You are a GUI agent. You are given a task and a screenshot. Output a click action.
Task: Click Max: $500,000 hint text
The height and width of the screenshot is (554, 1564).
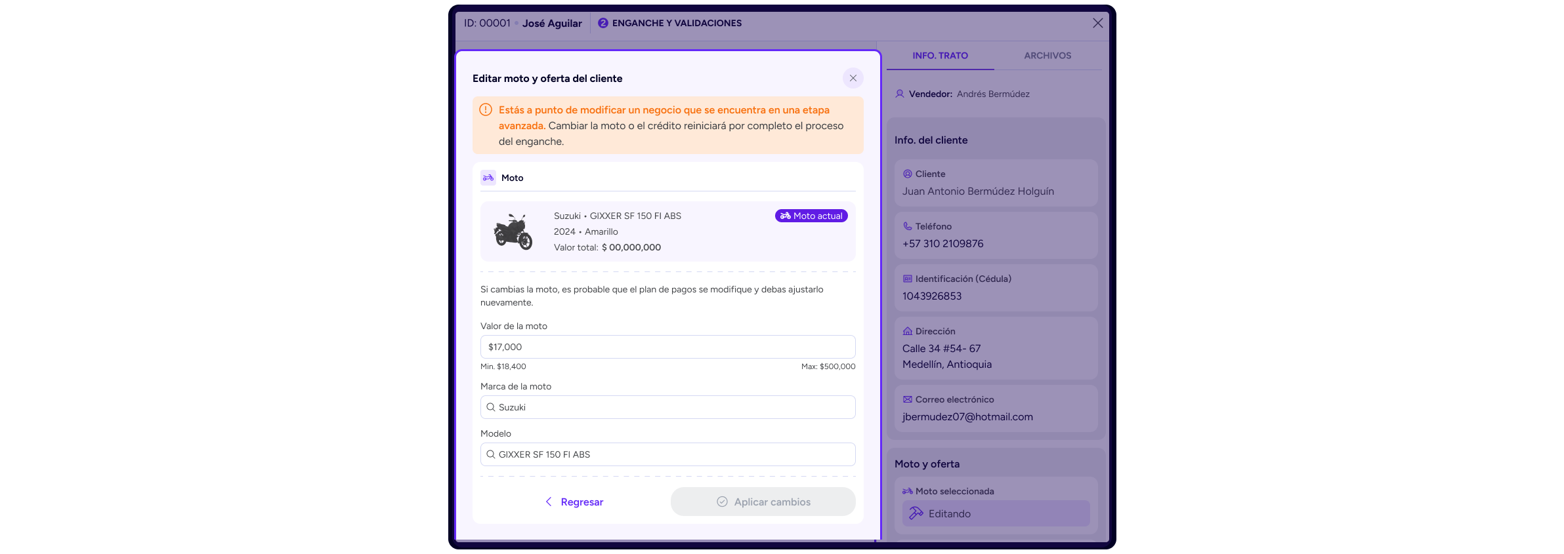[828, 366]
